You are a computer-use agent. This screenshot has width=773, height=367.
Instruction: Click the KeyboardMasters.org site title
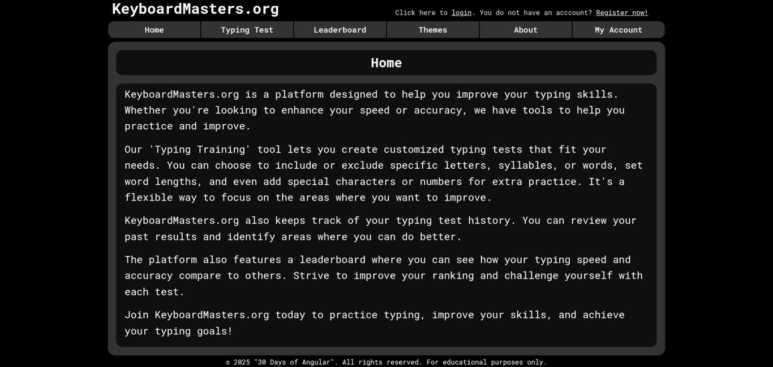[x=195, y=9]
